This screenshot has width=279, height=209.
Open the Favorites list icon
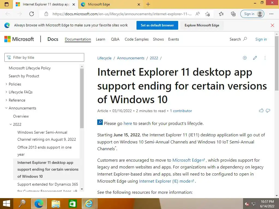click(221, 14)
